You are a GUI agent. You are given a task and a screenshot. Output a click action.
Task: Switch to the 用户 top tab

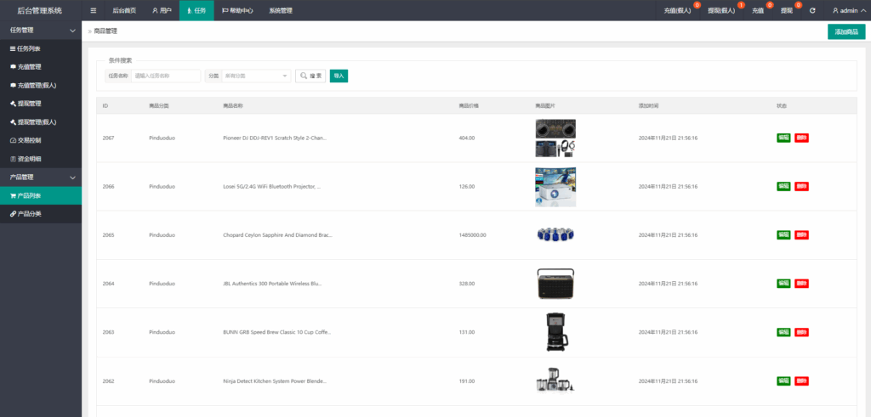(162, 10)
